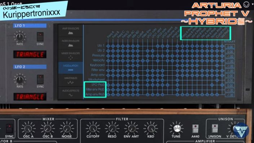Click the LFO Pro5 to Vol Pro5 node
Screen dimensions: 254x143
[x=222, y=85]
